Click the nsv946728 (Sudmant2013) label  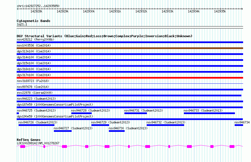click(x=91, y=110)
